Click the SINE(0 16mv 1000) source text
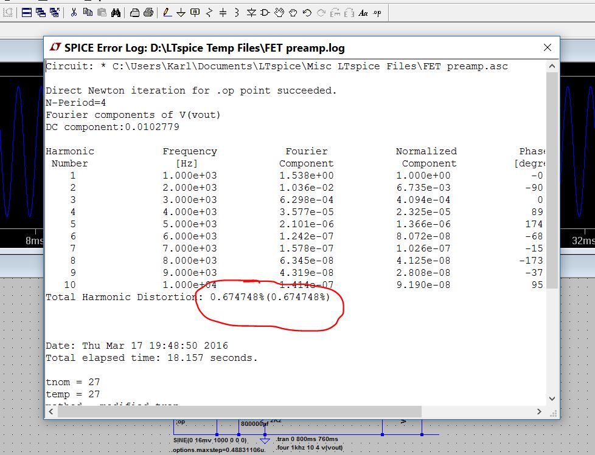Viewport: 595px width, 455px height. 210,440
